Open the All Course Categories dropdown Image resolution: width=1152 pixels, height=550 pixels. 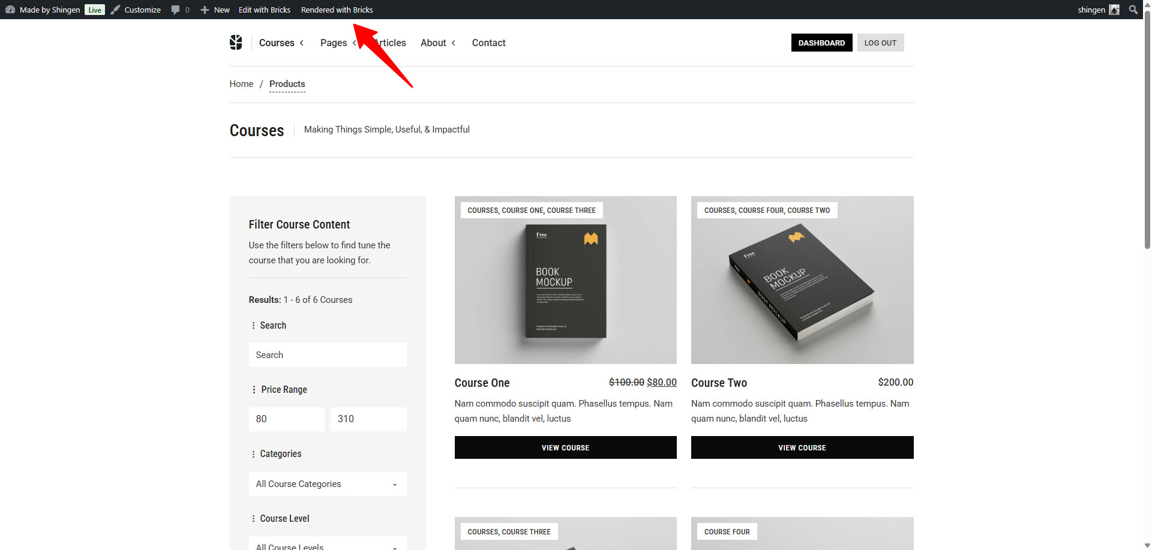pyautogui.click(x=328, y=484)
